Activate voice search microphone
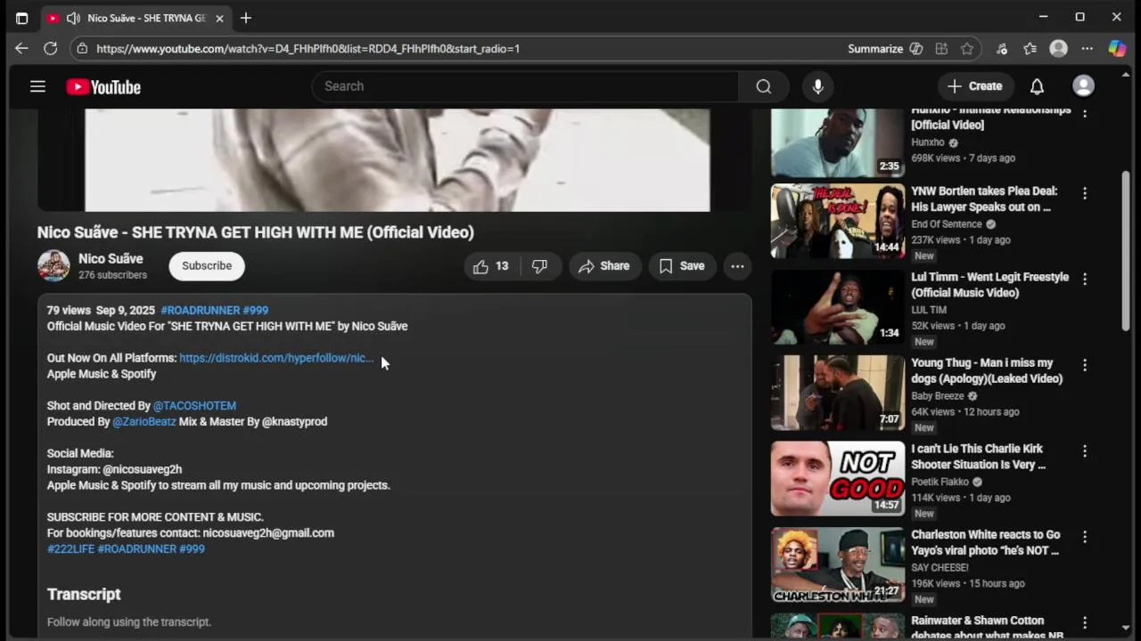The image size is (1141, 641). 818,86
